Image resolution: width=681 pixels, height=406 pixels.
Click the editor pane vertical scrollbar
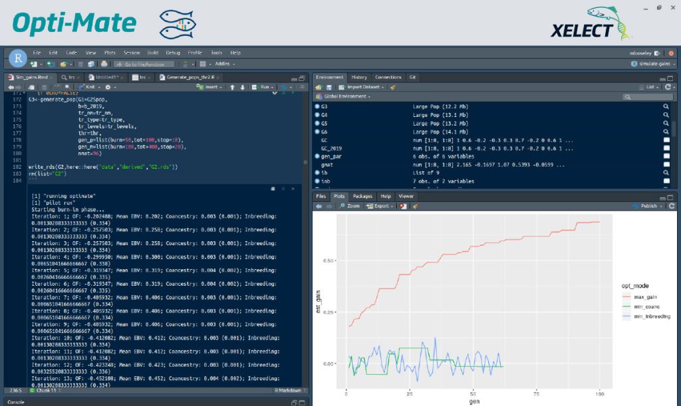(305, 161)
